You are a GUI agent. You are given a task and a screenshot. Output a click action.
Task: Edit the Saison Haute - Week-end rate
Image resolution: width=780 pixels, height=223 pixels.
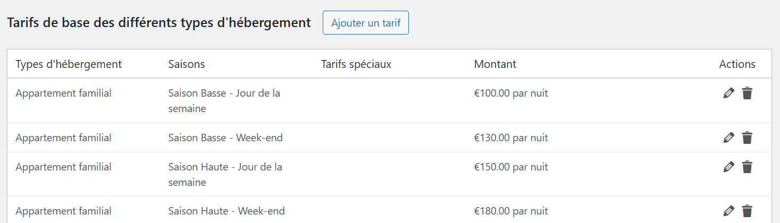(x=728, y=211)
